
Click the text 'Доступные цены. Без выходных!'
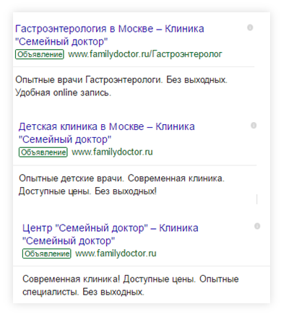coord(87,191)
